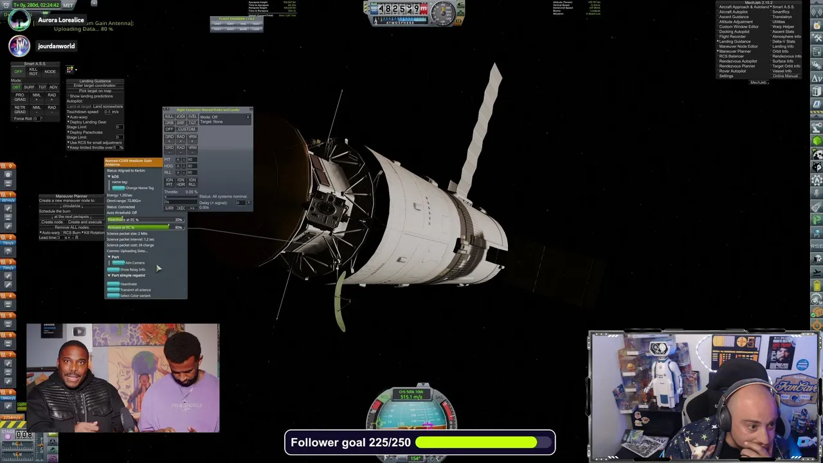This screenshot has width=823, height=463.
Task: Click the Delta-V toolbar icon
Action: [x=817, y=78]
